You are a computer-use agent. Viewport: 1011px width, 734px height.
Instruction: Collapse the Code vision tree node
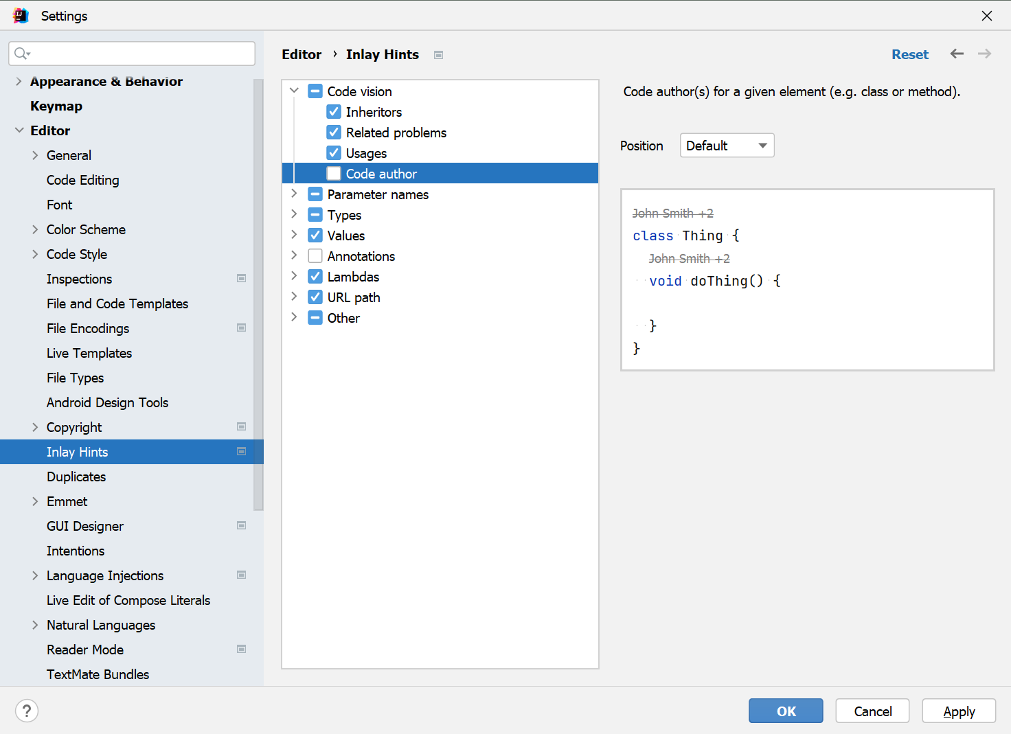(294, 91)
